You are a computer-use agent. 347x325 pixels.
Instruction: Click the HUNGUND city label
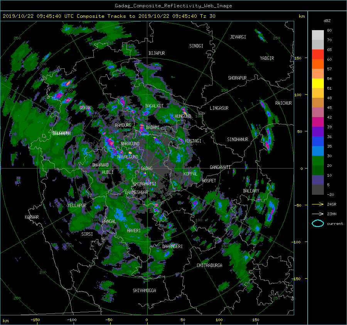[x=183, y=116]
